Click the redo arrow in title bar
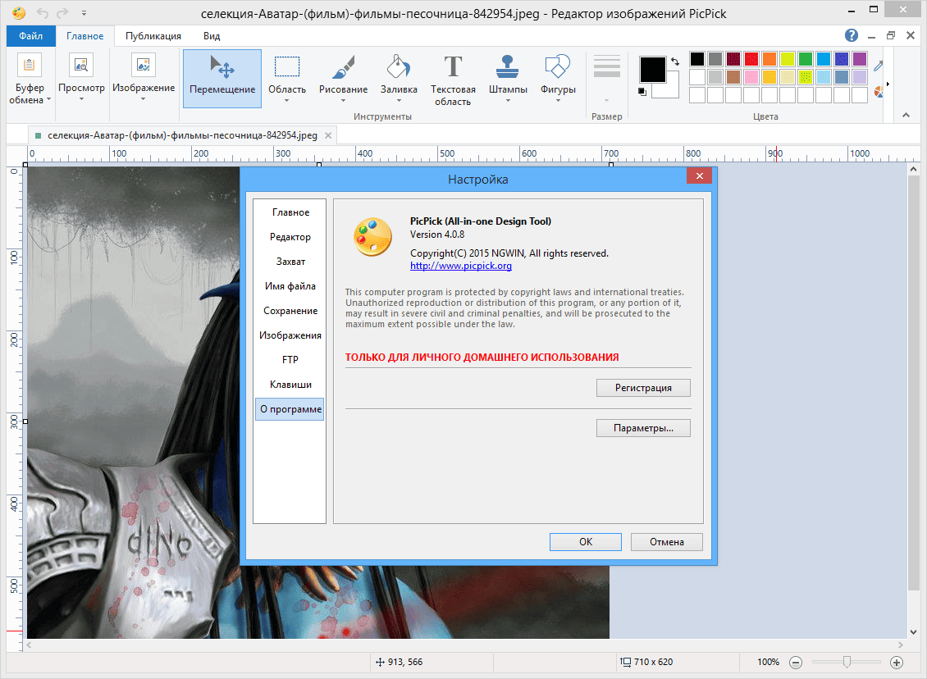 [61, 13]
